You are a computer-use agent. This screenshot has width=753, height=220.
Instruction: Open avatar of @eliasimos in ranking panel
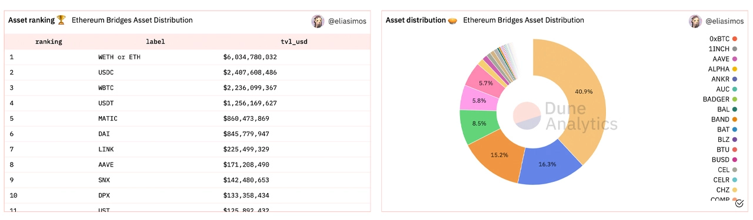[x=318, y=21]
